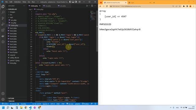Toggle the bottom panel layout icon
Viewport: 196px width, 110px height.
click(x=73, y=2)
